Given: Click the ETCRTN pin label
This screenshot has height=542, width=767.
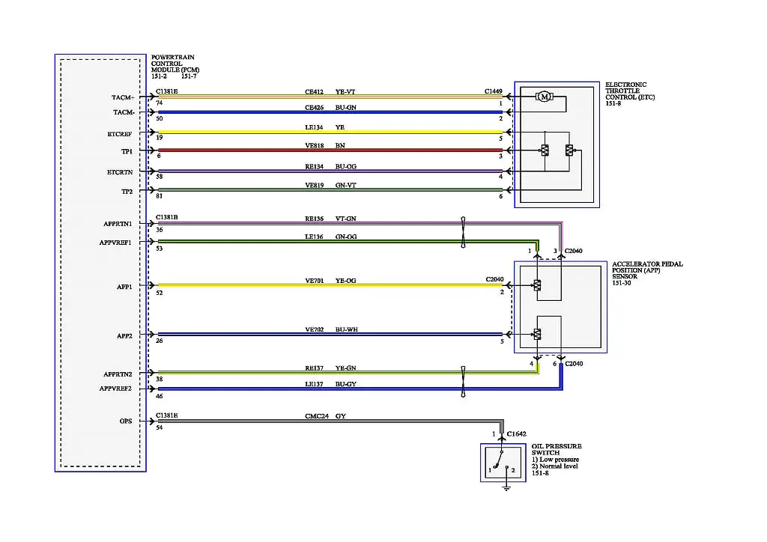Looking at the screenshot, I should pyautogui.click(x=120, y=172).
